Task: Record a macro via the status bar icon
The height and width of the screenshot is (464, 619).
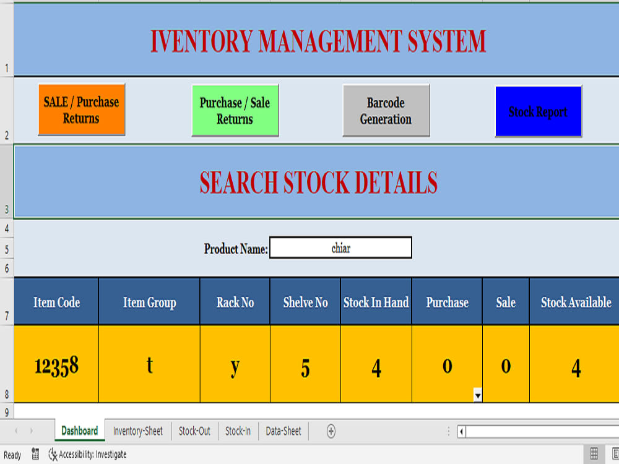Action: [35, 454]
